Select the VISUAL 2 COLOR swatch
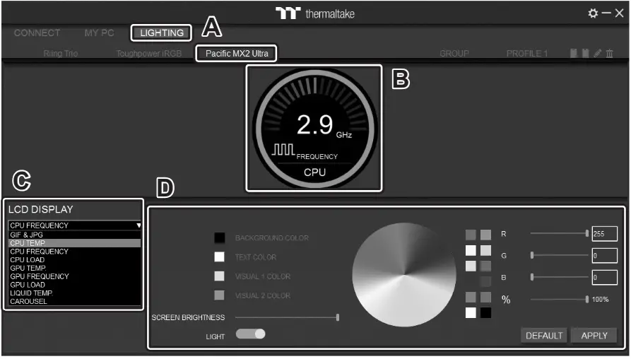 click(x=219, y=295)
